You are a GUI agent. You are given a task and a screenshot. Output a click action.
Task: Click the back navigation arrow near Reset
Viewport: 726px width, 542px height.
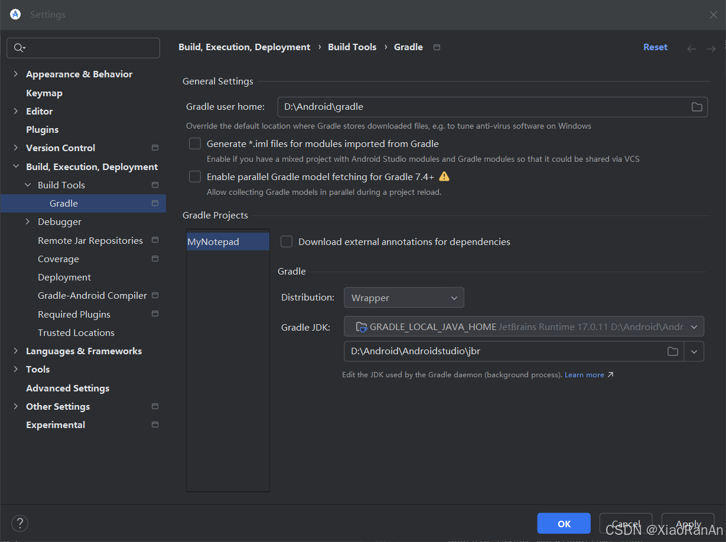(691, 48)
